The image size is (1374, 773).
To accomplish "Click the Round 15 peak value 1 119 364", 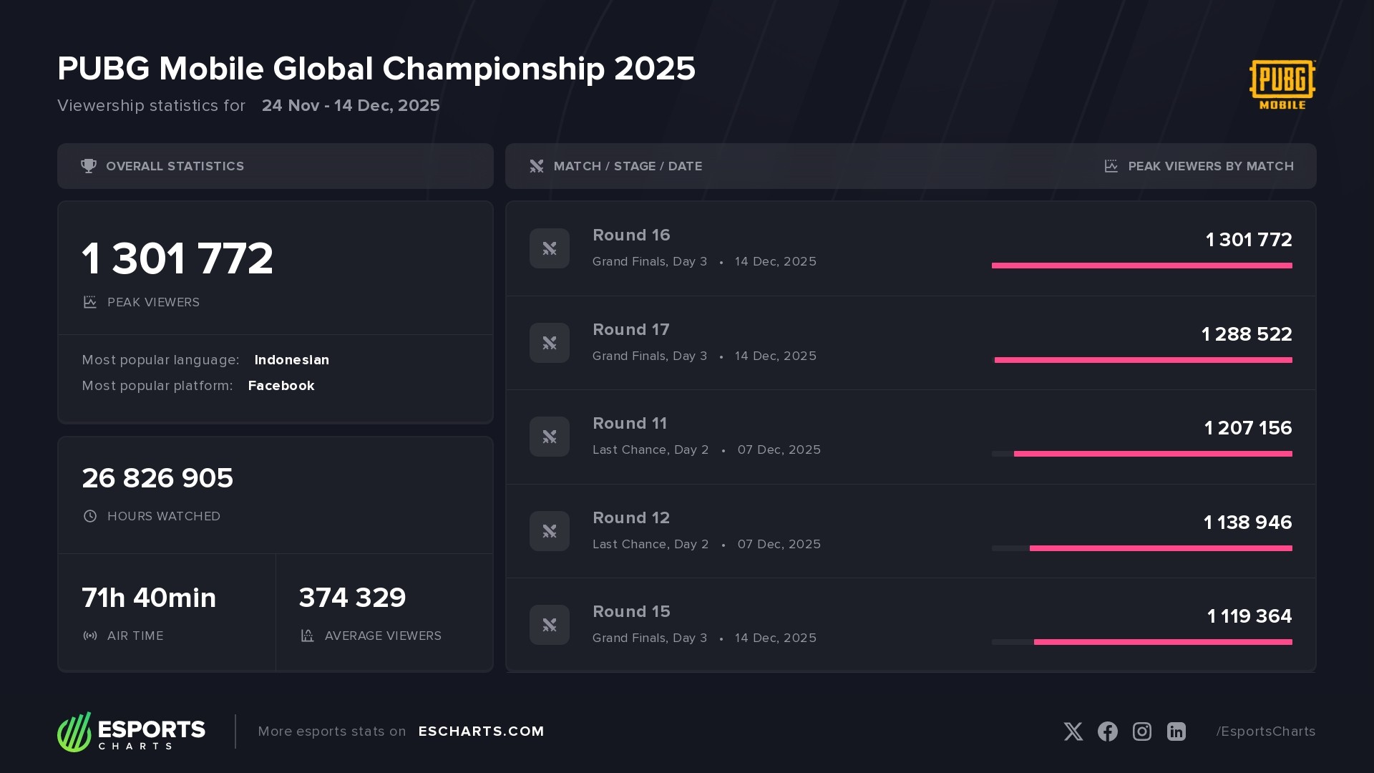I will tap(1249, 616).
